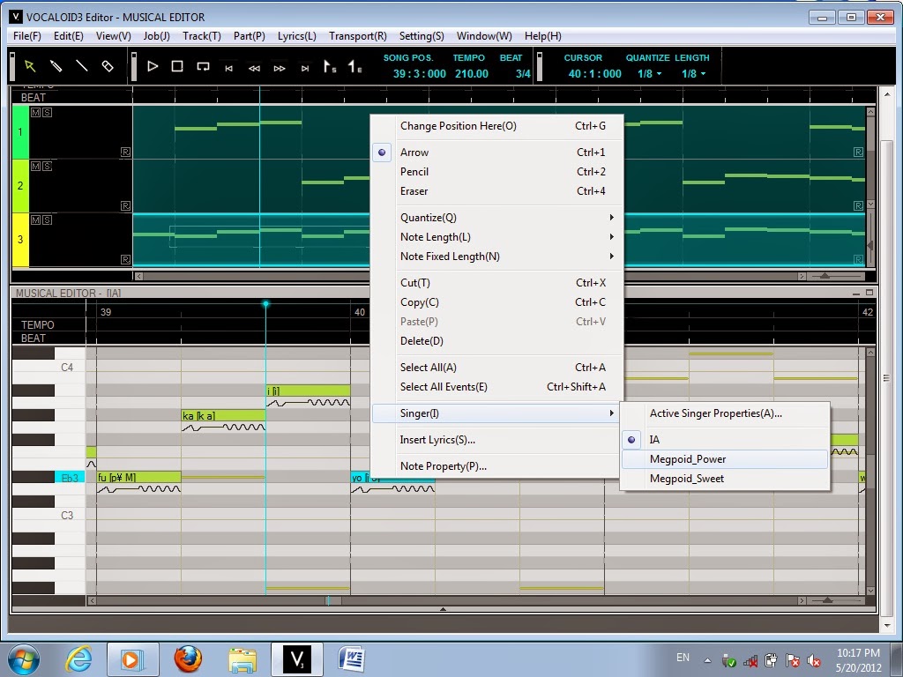
Task: Enable loop playback mode
Action: tap(205, 65)
